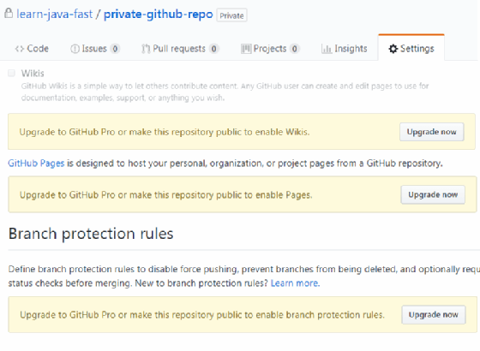Click the Projects board icon
This screenshot has width=480, height=351.
pyautogui.click(x=246, y=49)
